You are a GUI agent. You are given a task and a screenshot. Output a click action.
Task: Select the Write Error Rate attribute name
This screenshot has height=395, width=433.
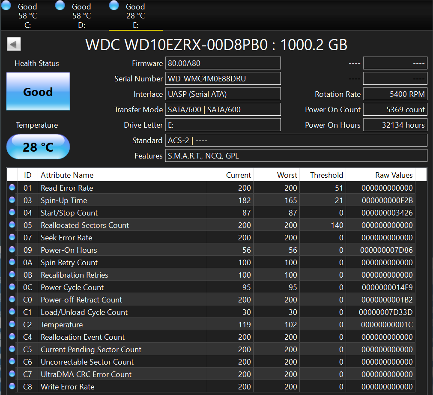pyautogui.click(x=67, y=387)
